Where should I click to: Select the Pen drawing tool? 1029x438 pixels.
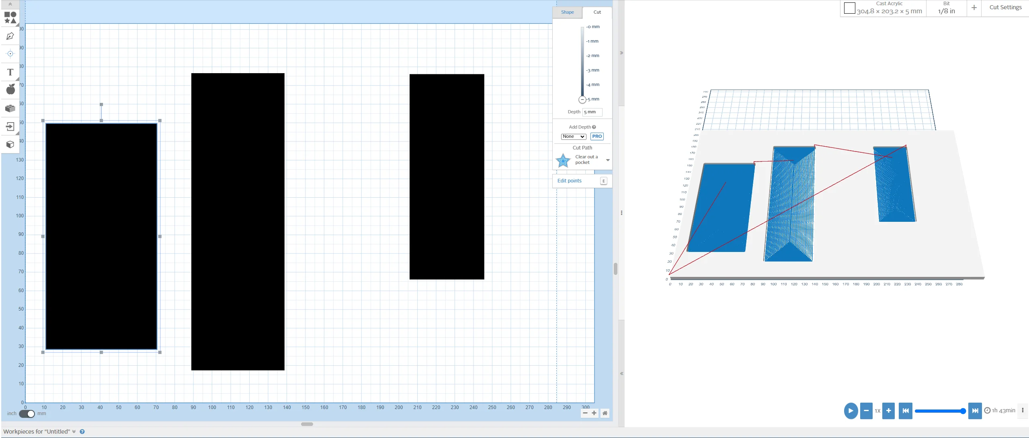(10, 36)
